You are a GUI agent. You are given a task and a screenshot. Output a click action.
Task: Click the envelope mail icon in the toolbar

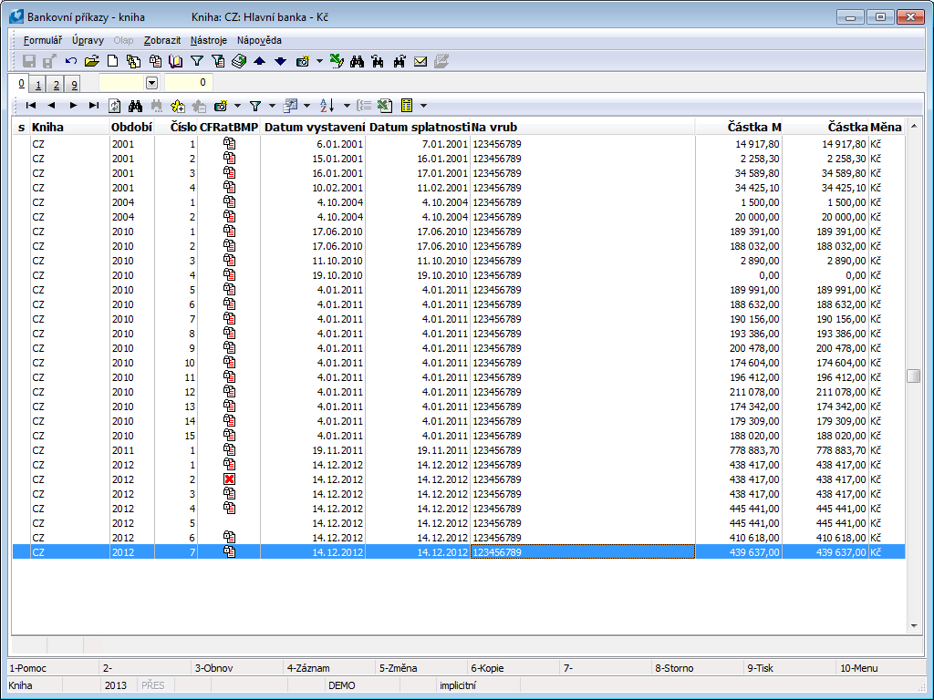[420, 61]
